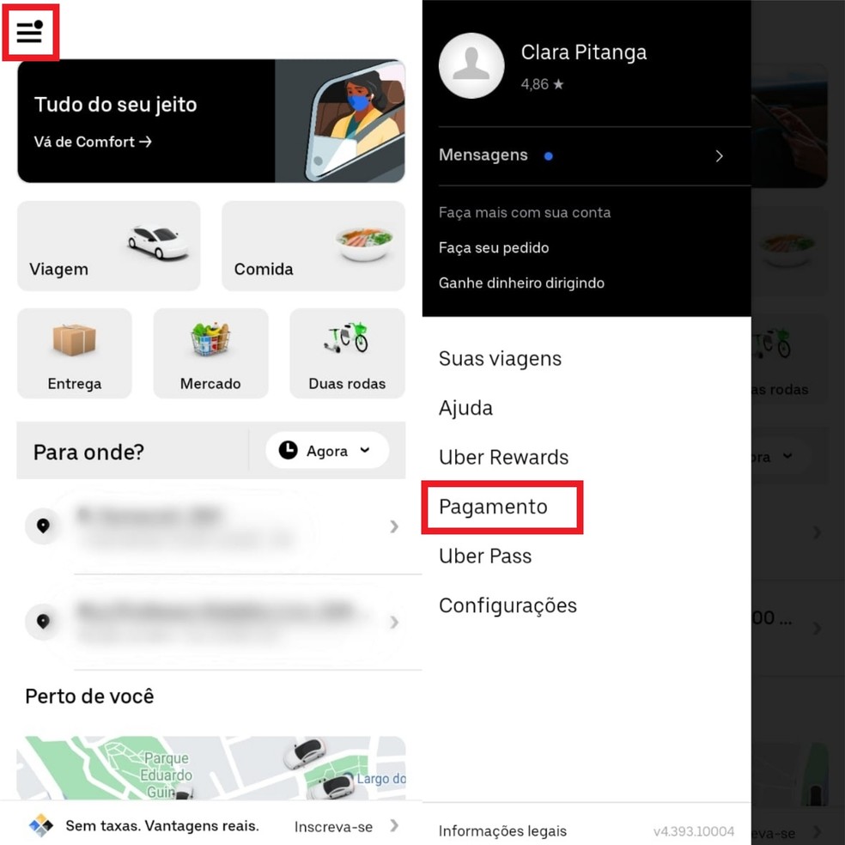Open Uber Rewards from the menu
Screen dimensions: 845x845
[503, 457]
